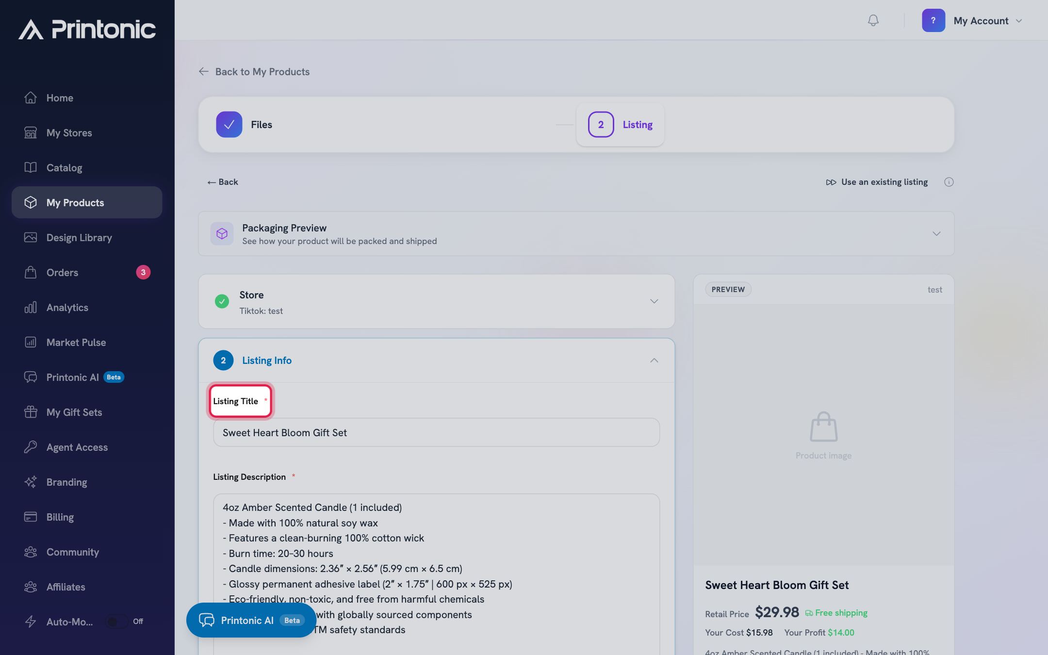This screenshot has height=655, width=1048.
Task: Expand the Store section chevron
Action: [x=654, y=301]
